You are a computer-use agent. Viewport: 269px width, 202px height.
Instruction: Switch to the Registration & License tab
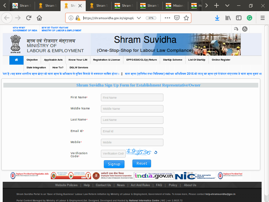[107, 60]
